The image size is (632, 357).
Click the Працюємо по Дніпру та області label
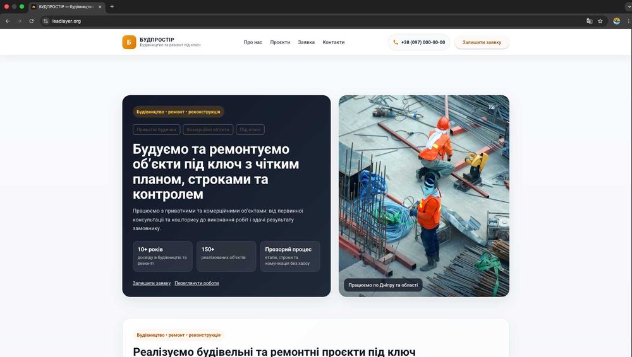(383, 285)
